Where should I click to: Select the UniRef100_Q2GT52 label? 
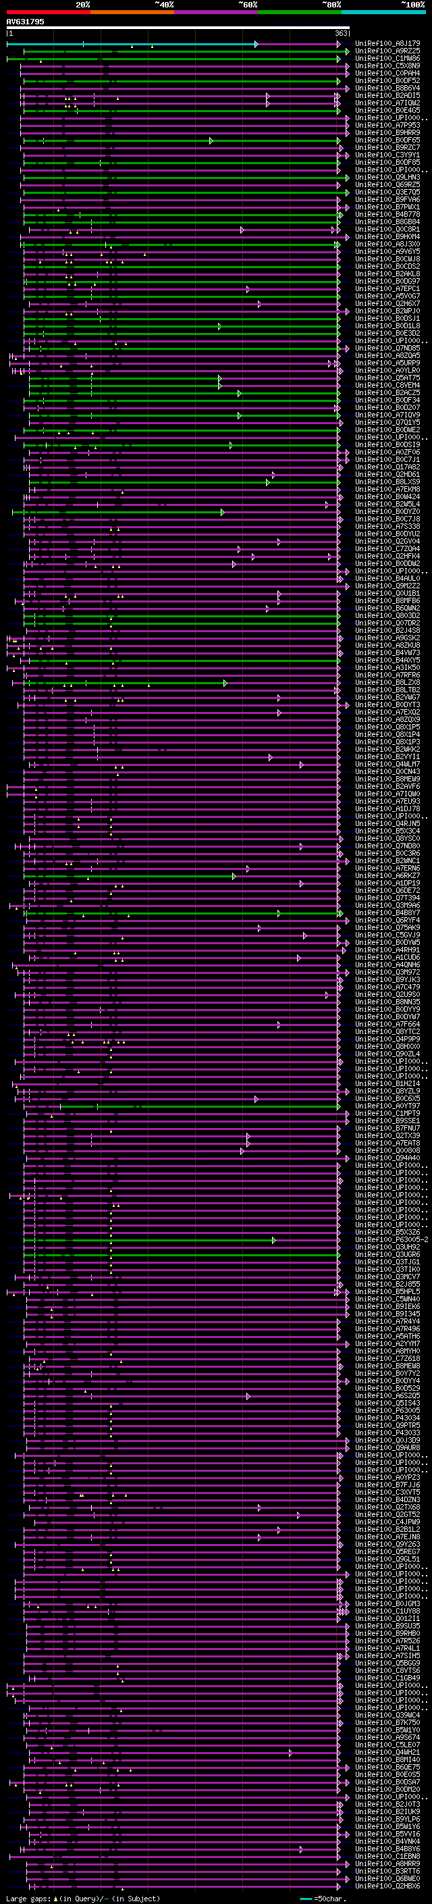click(387, 1515)
